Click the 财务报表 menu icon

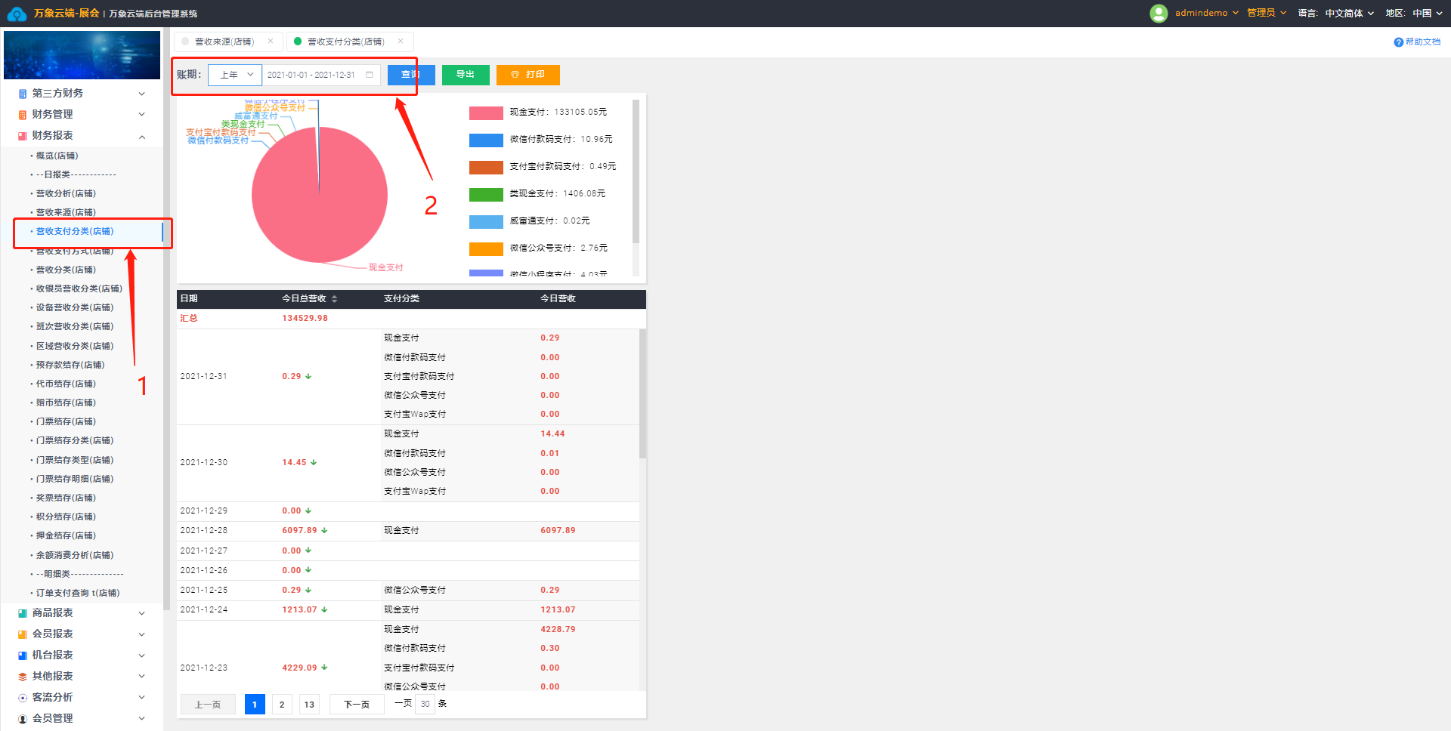click(x=23, y=136)
